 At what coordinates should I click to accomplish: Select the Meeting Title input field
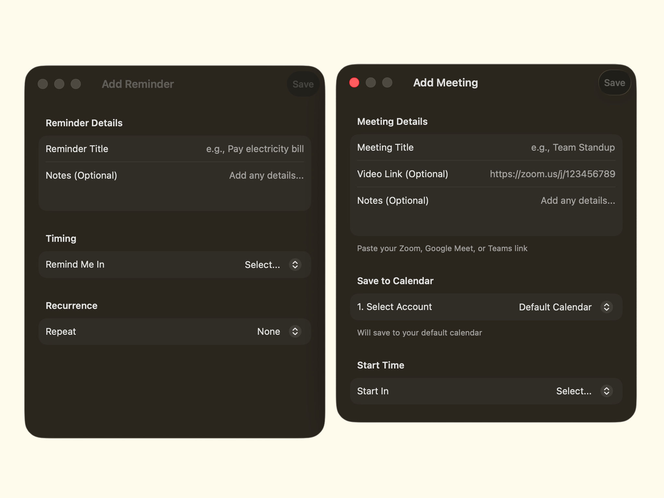tap(486, 147)
